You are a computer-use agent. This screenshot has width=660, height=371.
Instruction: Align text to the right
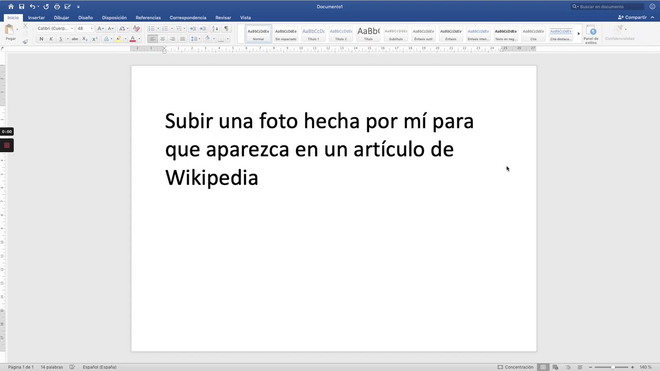pos(172,39)
